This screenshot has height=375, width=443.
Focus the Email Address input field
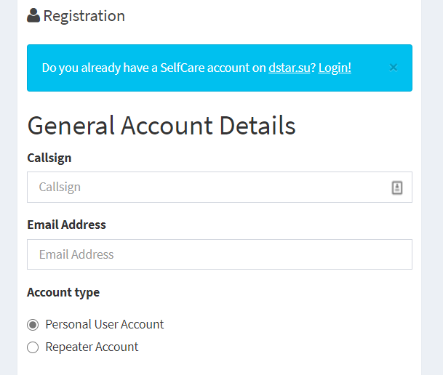220,254
